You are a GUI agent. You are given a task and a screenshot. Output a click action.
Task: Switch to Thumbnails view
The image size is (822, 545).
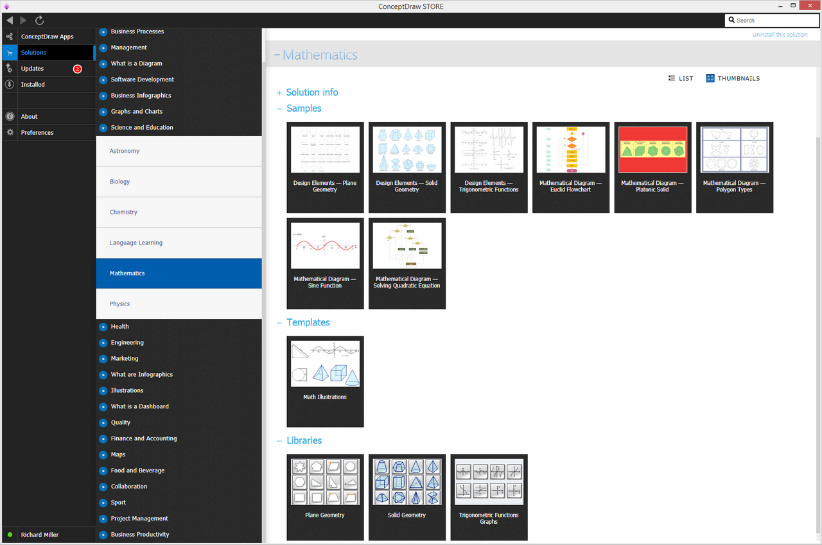click(x=733, y=78)
